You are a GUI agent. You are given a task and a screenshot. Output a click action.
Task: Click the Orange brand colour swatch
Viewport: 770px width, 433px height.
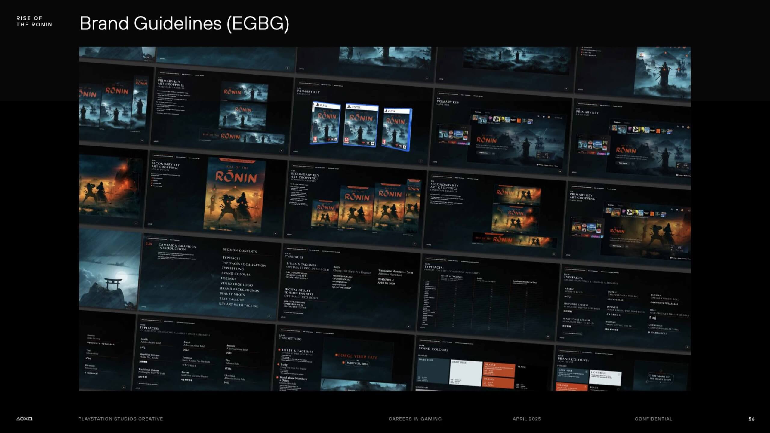[499, 369]
